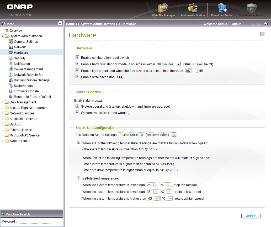Screen dimensions: 271x227
Task: Click the Logout link
Action: 236,24
